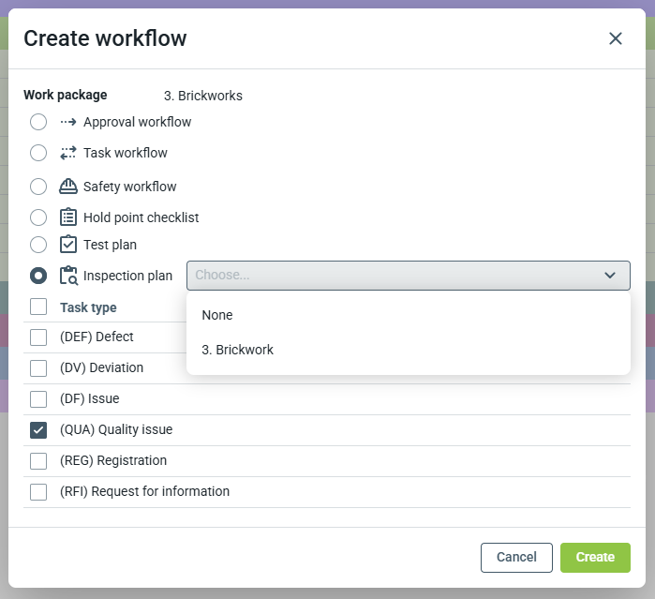Select the Safety workflow radio button

(x=38, y=187)
